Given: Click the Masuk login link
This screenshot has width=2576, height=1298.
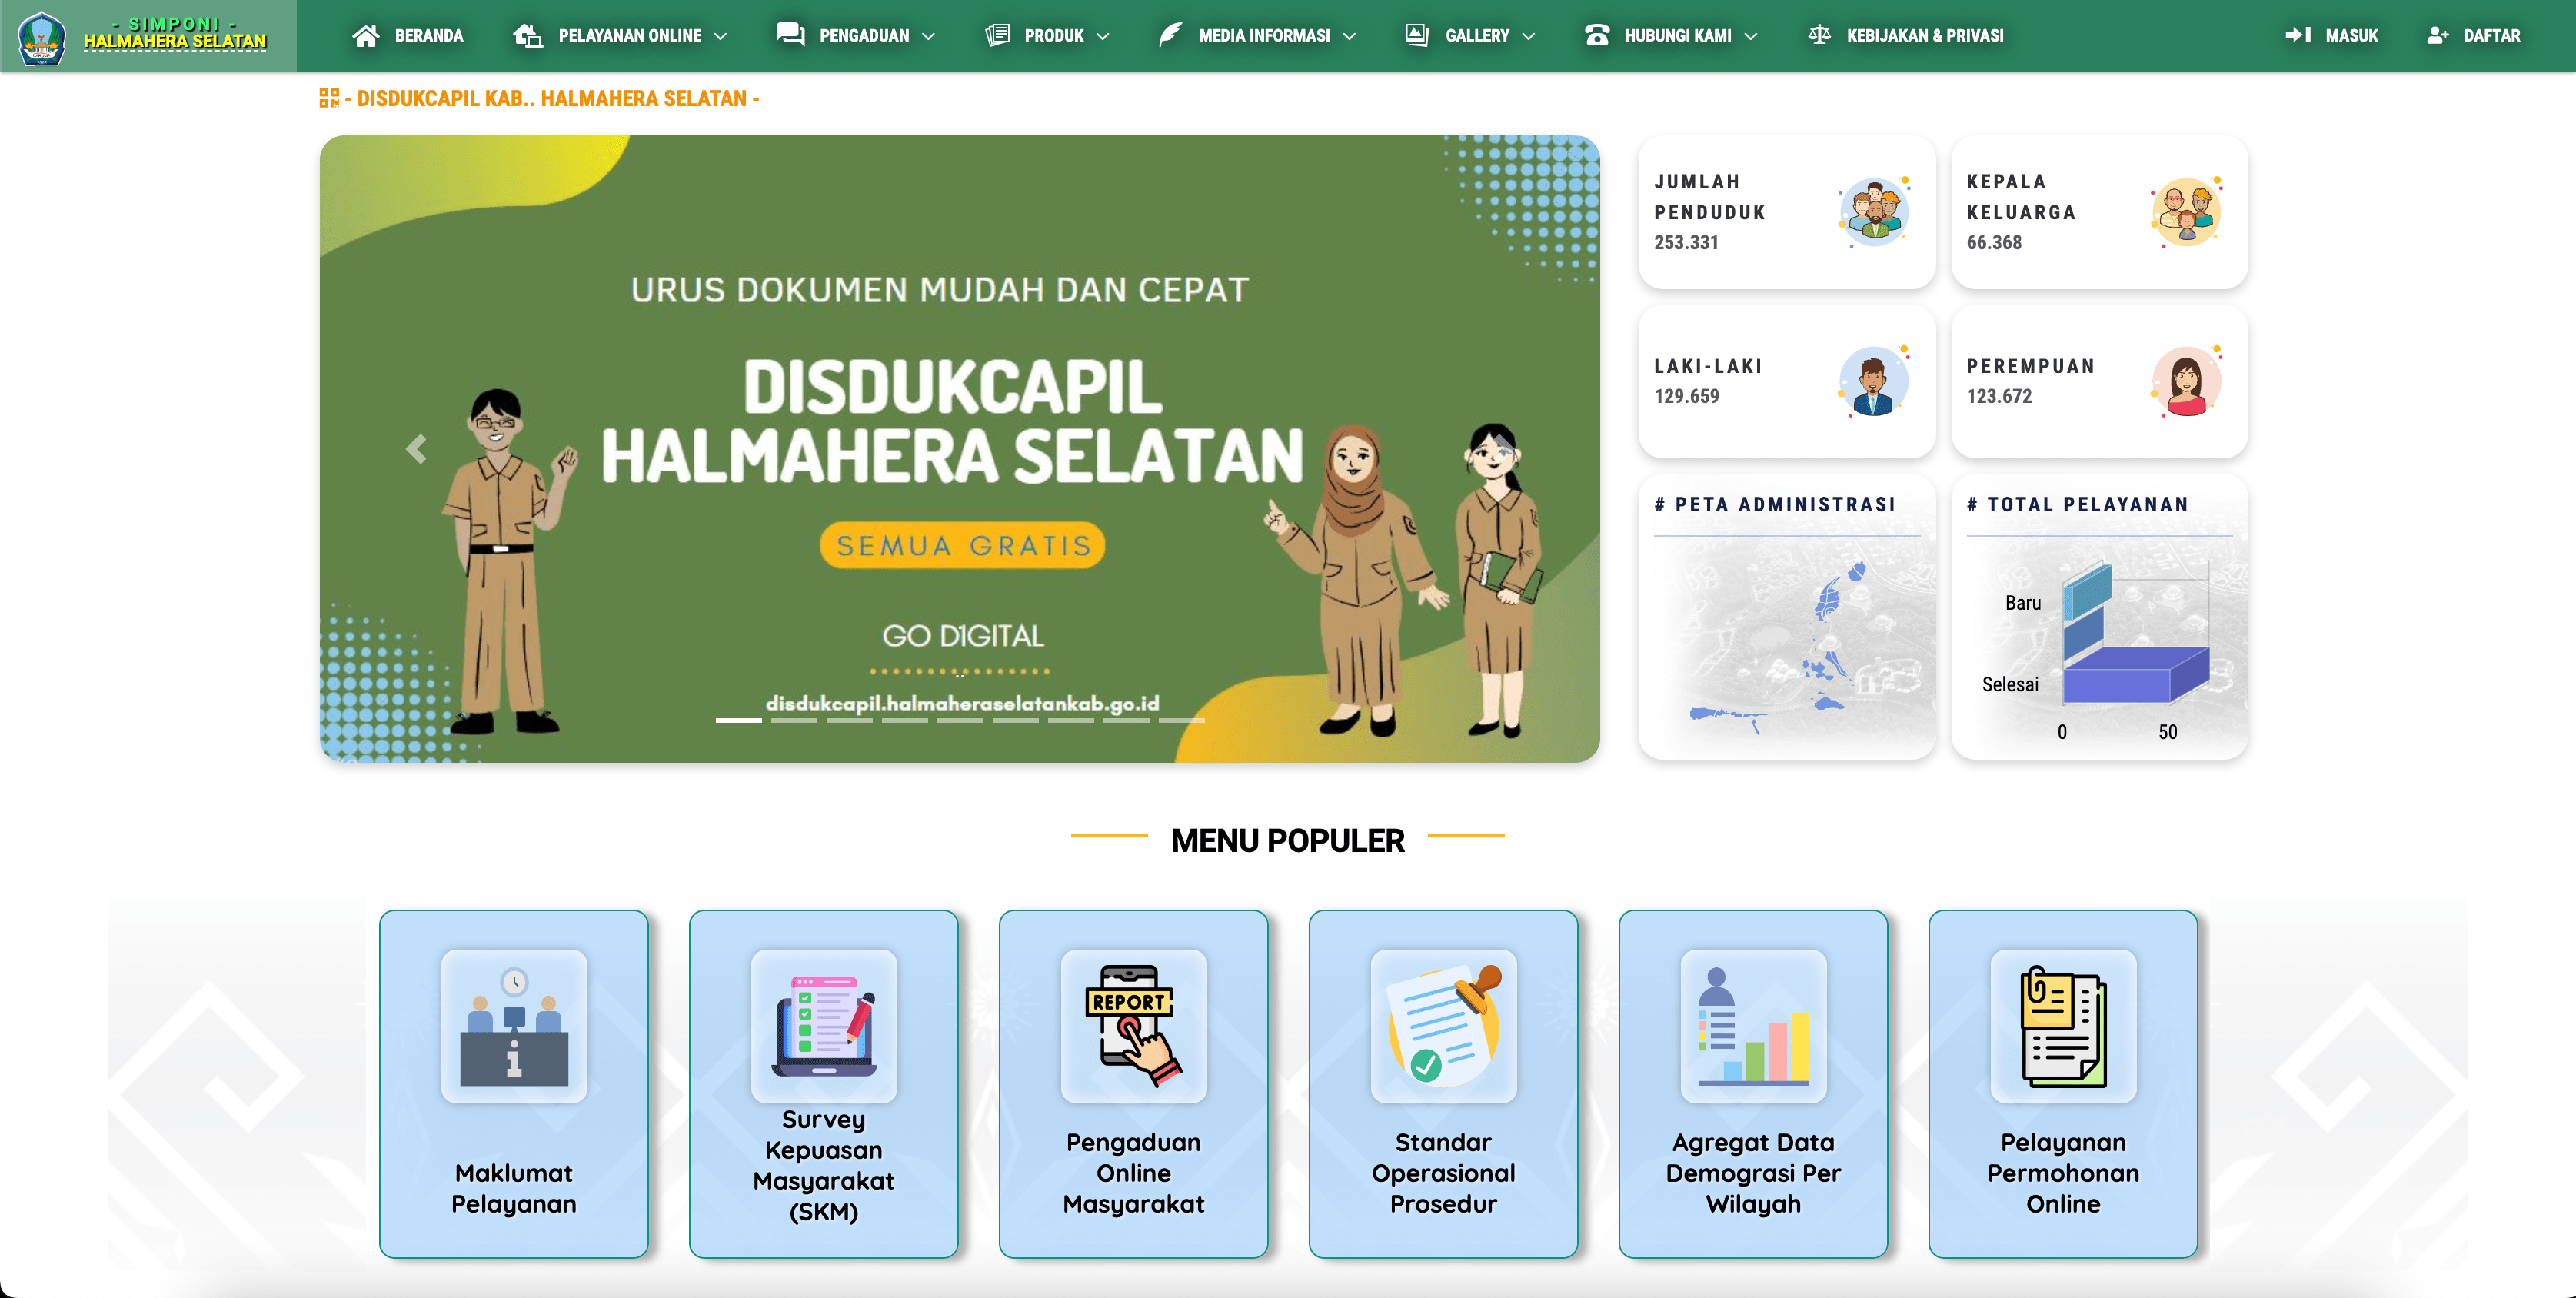Looking at the screenshot, I should (x=2332, y=36).
